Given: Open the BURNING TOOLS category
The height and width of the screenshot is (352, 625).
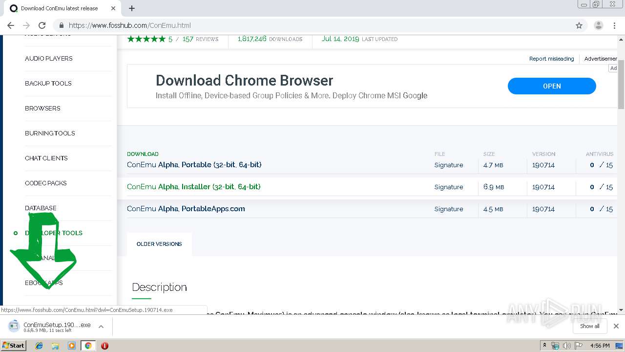Looking at the screenshot, I should click(x=50, y=133).
